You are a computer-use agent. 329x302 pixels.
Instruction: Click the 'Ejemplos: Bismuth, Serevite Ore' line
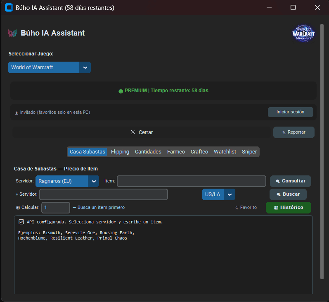click(76, 232)
